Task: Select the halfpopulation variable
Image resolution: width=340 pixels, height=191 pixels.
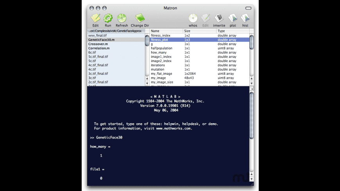Action: (x=199, y=48)
